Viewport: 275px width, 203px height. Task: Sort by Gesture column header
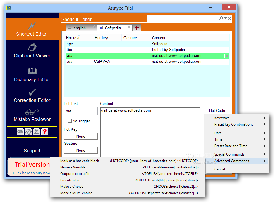coord(136,38)
